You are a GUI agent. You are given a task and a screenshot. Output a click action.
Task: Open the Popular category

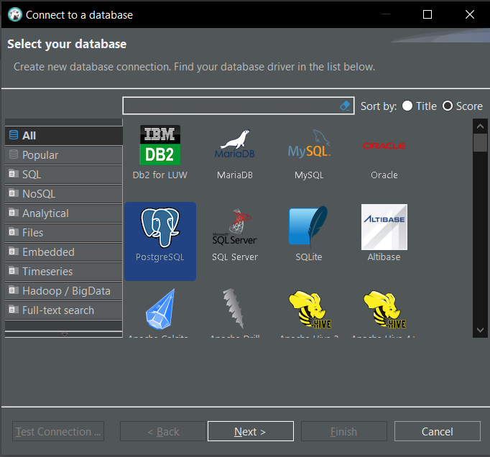pos(64,154)
